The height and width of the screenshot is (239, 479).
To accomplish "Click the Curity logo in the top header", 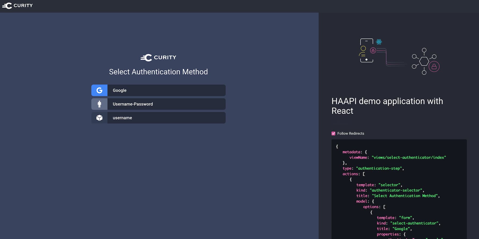I will [17, 5].
